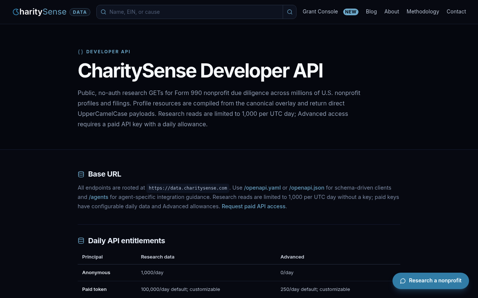Screen dimensions: 478x298
Task: Click the CharitySense Developer API heading
Action: pos(200,71)
